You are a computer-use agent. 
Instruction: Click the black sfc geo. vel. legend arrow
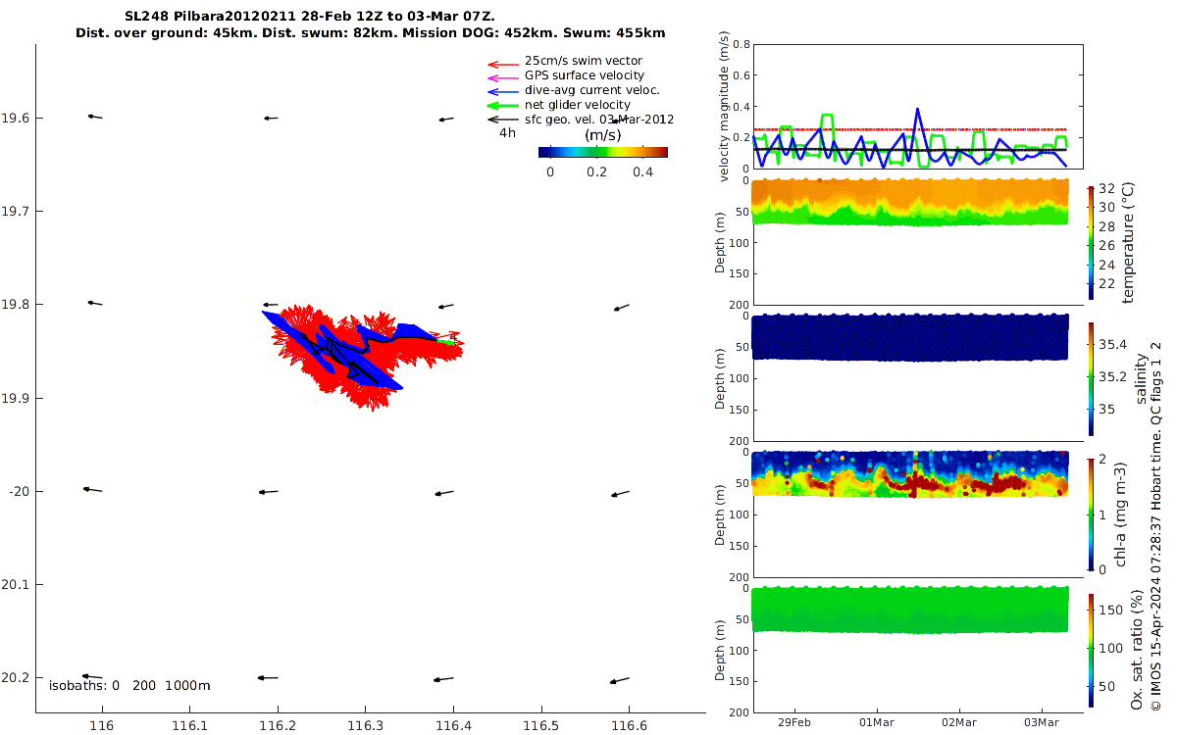[502, 120]
